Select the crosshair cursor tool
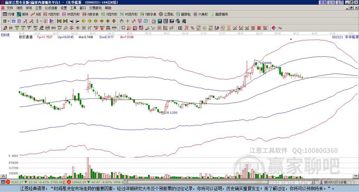 (x=128, y=21)
